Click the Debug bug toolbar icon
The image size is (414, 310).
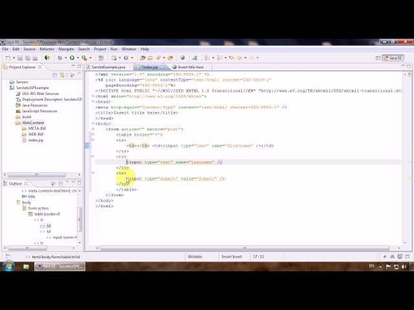60,58
